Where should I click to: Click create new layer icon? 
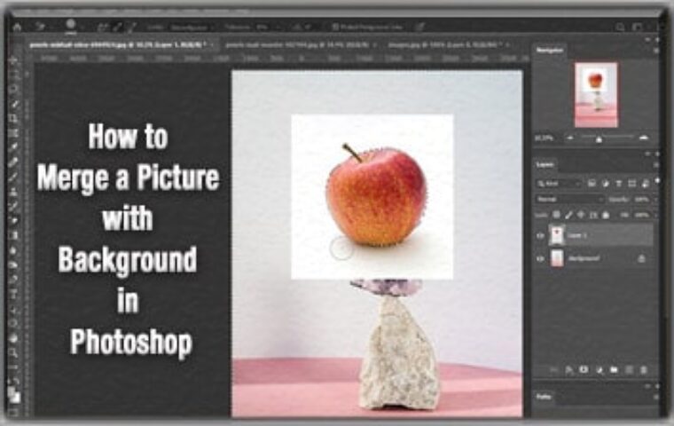[629, 369]
